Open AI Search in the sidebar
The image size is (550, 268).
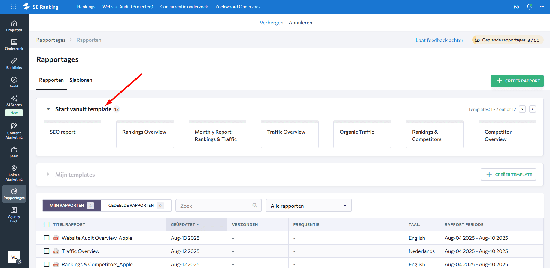coord(14,101)
